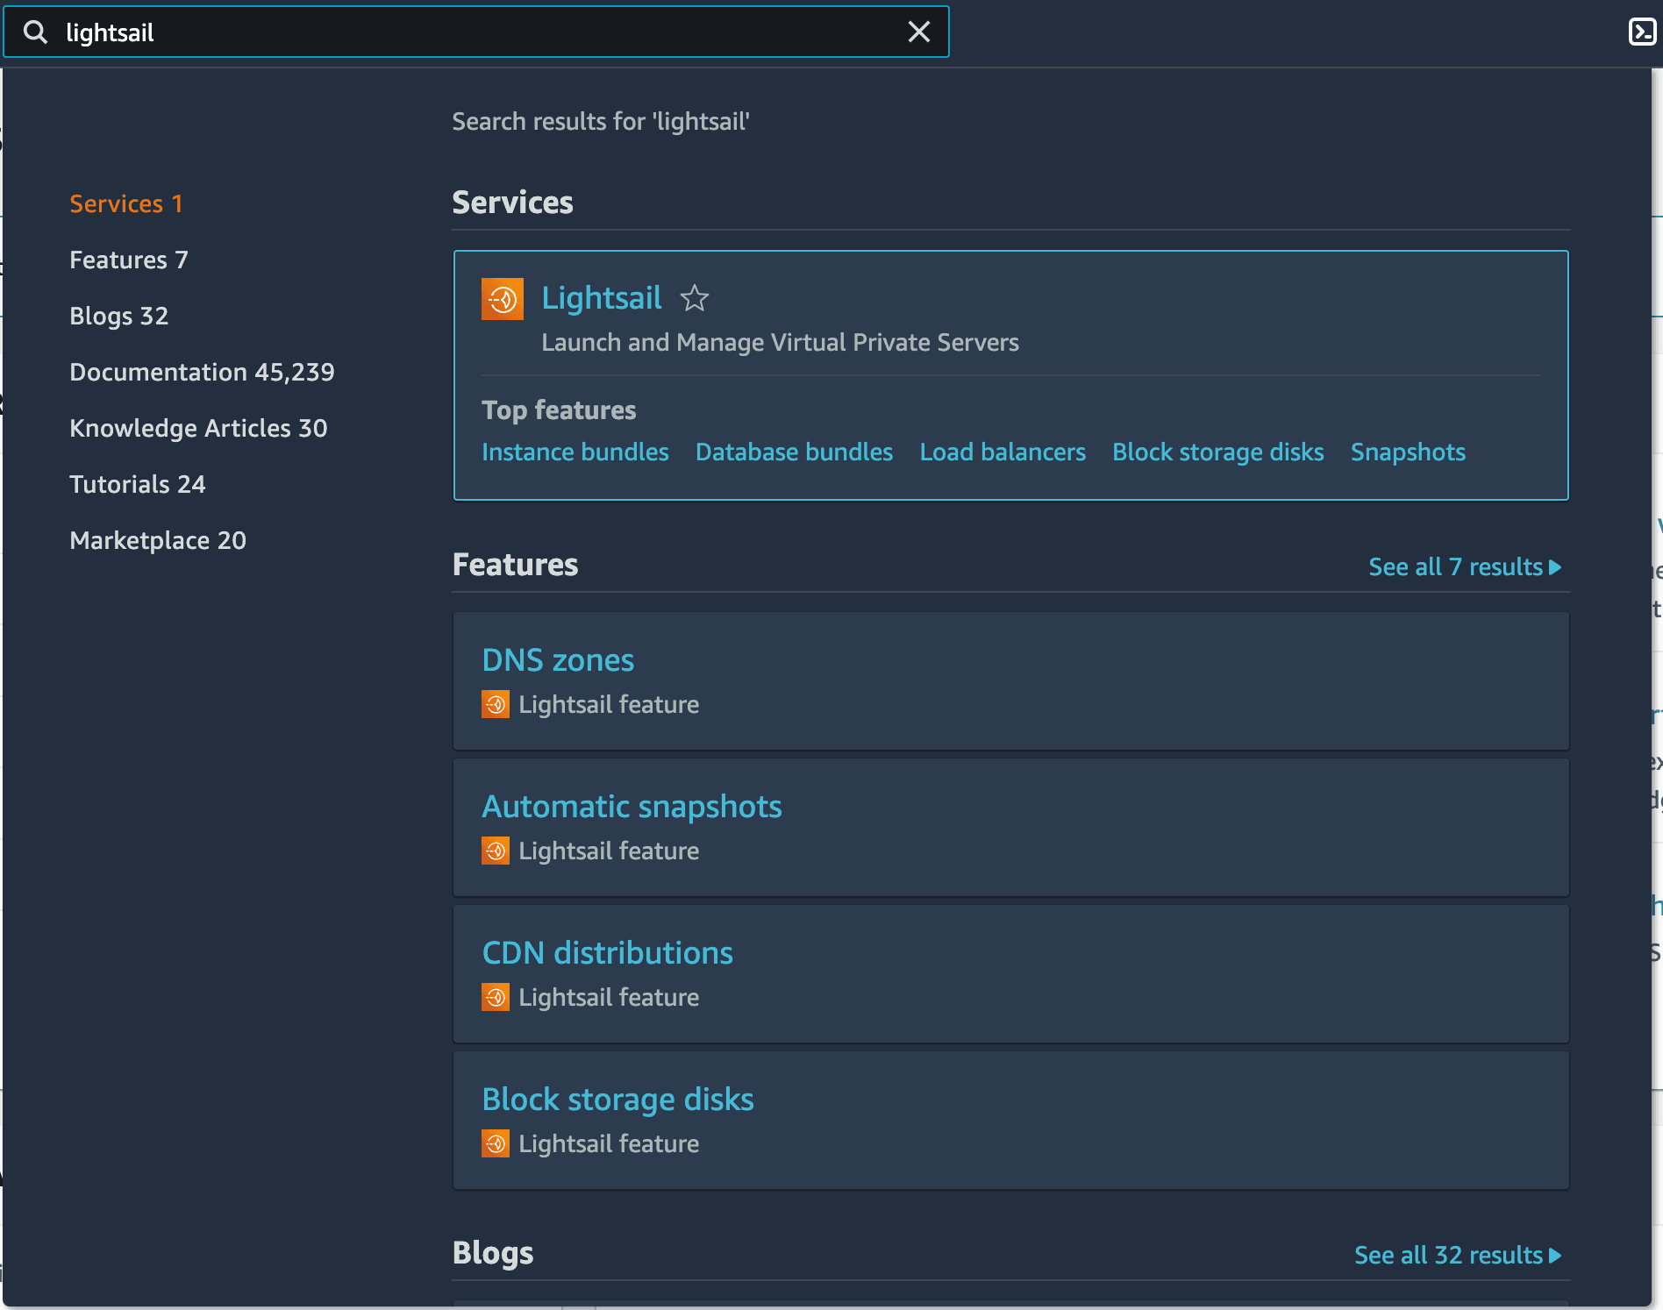
Task: Open Load balancers top feature
Action: [x=1003, y=452]
